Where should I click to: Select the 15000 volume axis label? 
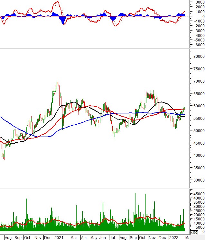click(199, 219)
